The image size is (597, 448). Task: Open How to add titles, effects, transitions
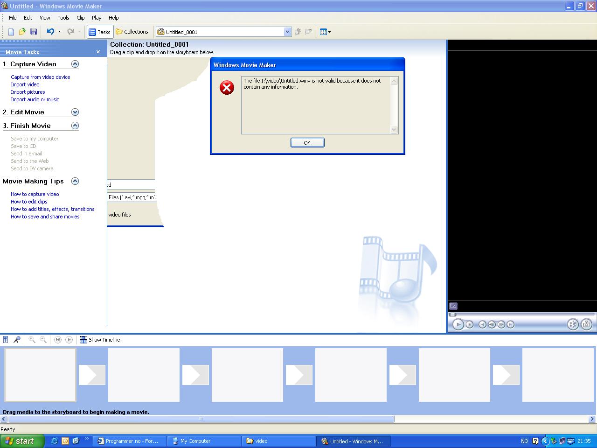(53, 209)
